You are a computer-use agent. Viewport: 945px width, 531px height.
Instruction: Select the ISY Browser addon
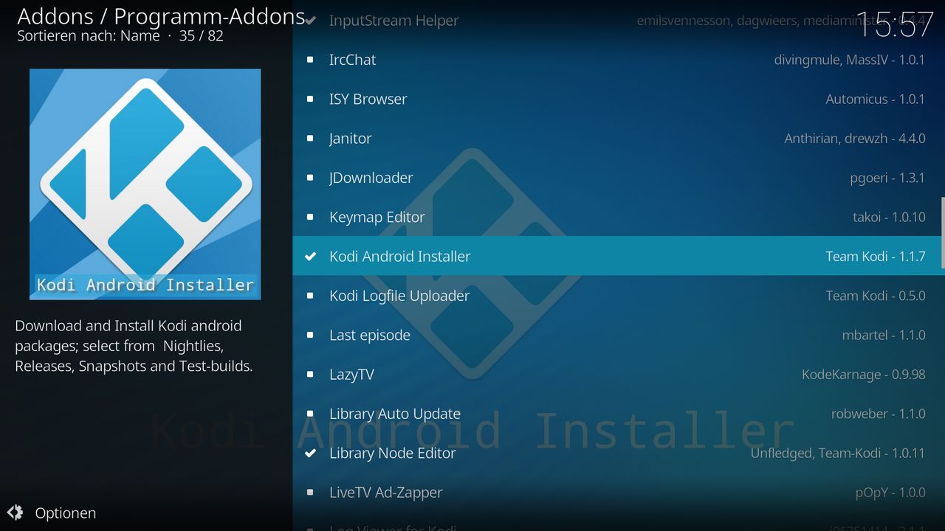click(617, 99)
